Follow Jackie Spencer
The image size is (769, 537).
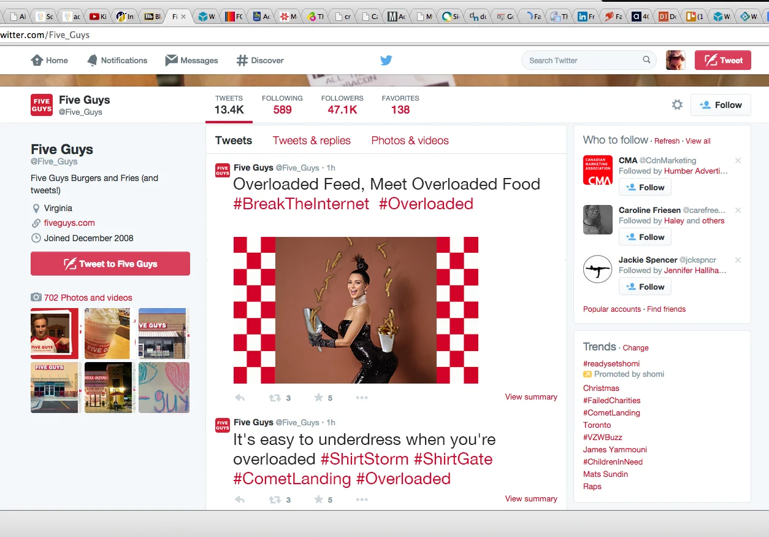click(x=645, y=287)
